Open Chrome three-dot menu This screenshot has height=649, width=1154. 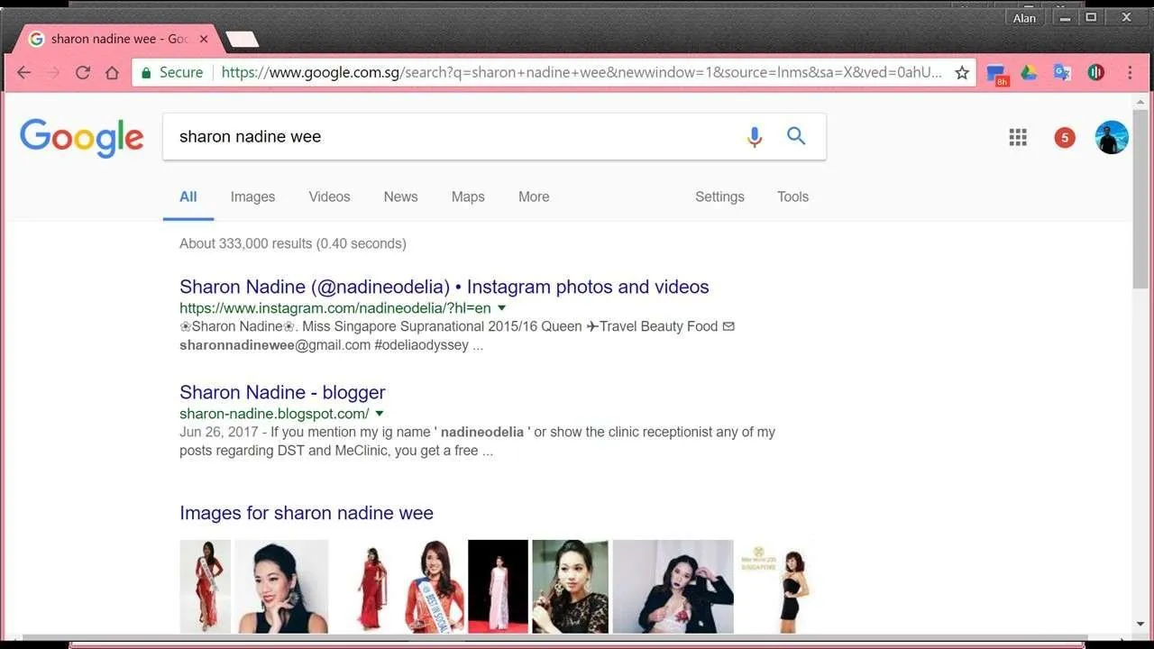coord(1130,73)
